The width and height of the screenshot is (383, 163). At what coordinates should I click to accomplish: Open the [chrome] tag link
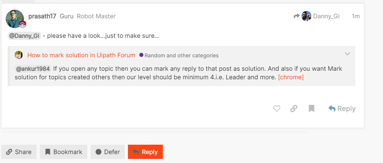[x=291, y=77]
